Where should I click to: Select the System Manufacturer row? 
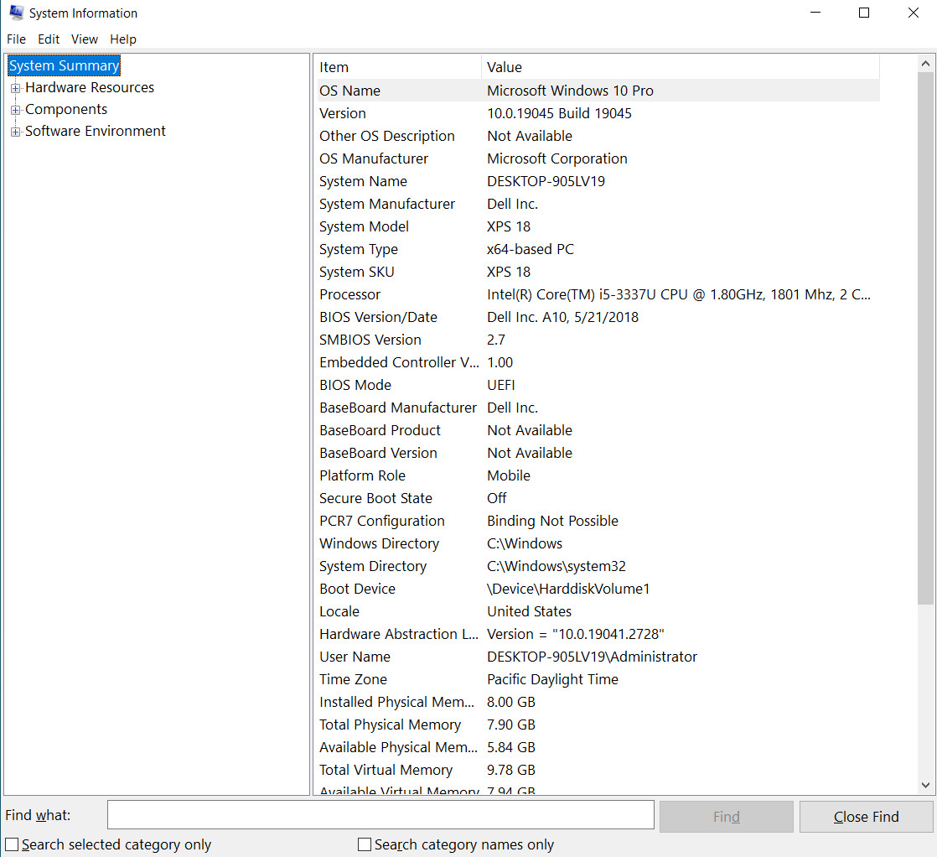pyautogui.click(x=598, y=205)
